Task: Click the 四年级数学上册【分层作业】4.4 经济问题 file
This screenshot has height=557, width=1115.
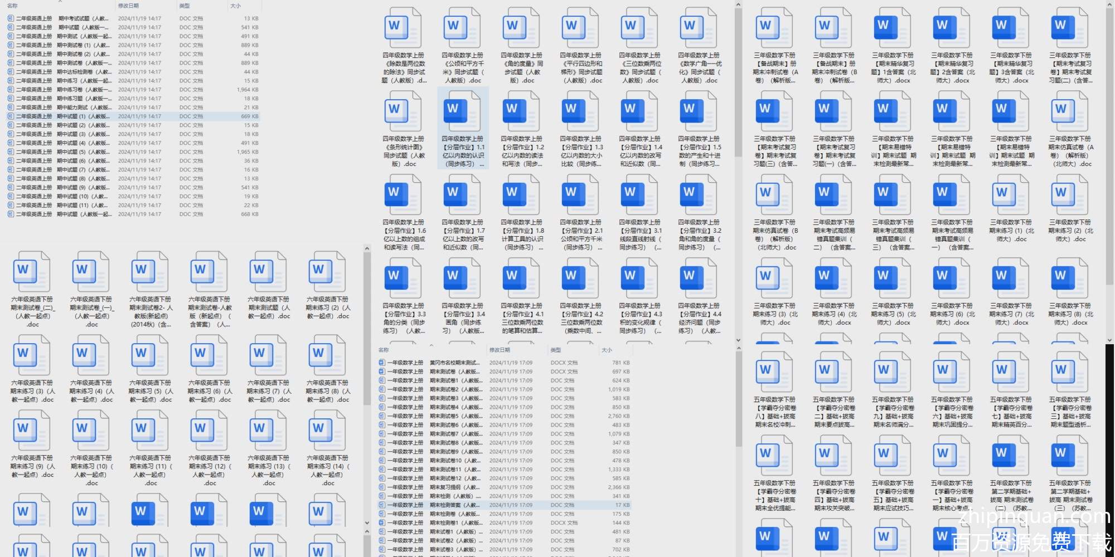Action: point(699,278)
